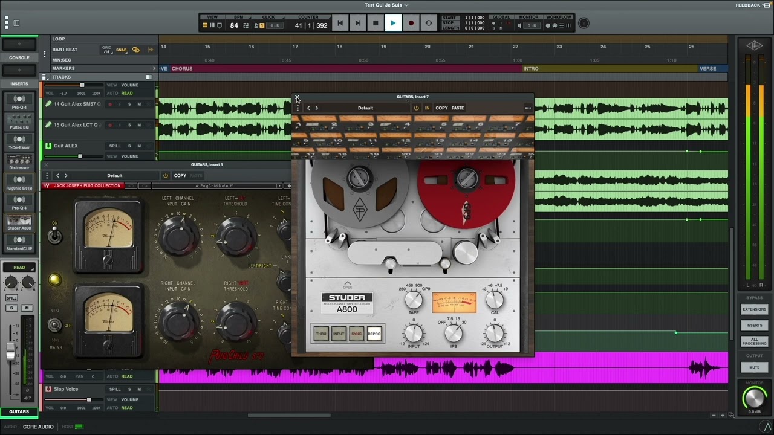Viewport: 774px width, 435px height.
Task: Open the Distressor insert
Action: tap(19, 161)
